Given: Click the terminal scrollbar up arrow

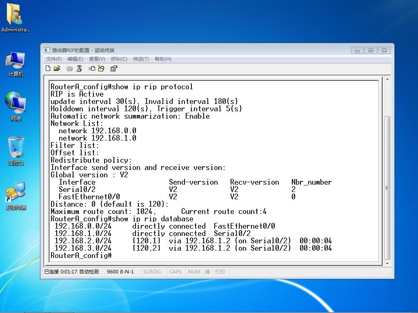Looking at the screenshot, I should pyautogui.click(x=387, y=79).
